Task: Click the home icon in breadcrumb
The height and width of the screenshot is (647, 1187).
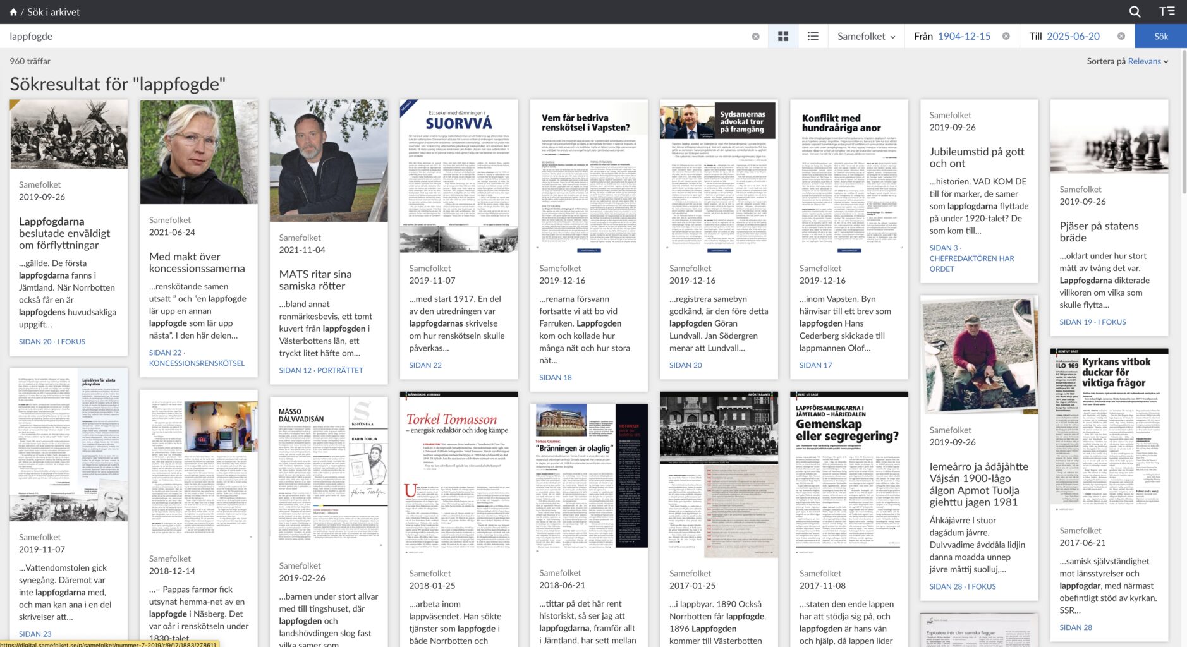Action: [x=13, y=12]
